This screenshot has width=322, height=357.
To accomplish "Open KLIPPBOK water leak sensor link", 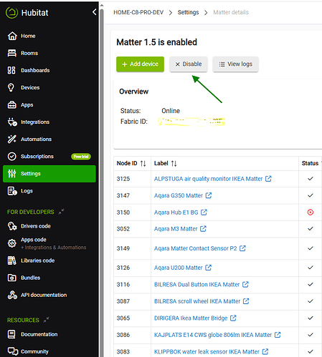I will point(207,352).
